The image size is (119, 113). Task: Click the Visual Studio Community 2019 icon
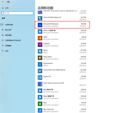[x=40, y=84]
